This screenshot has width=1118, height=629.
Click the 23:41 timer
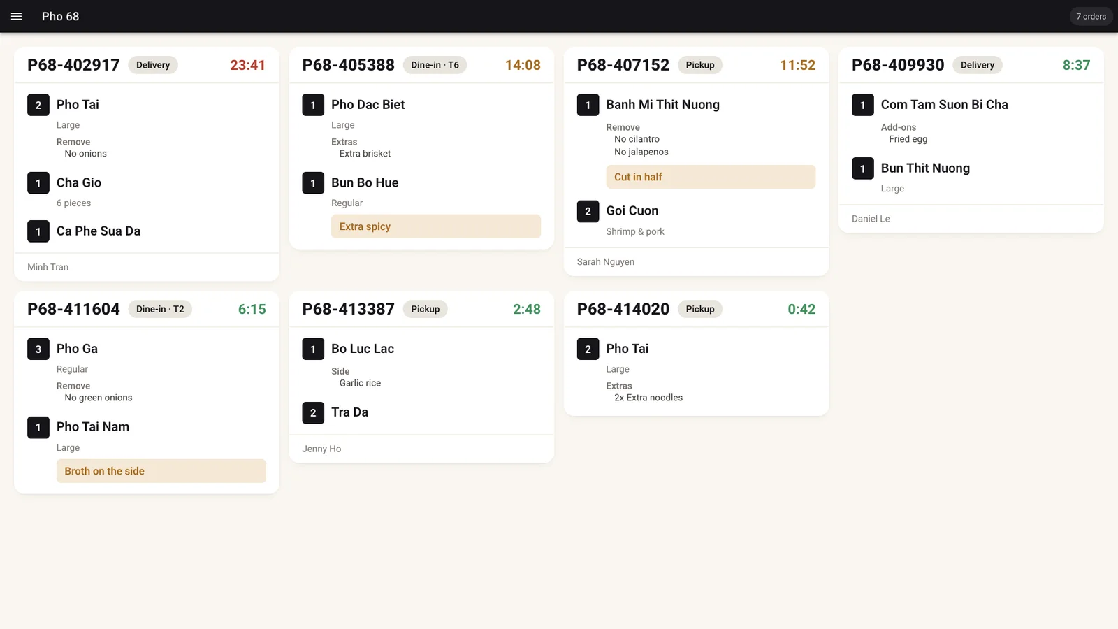pyautogui.click(x=247, y=65)
